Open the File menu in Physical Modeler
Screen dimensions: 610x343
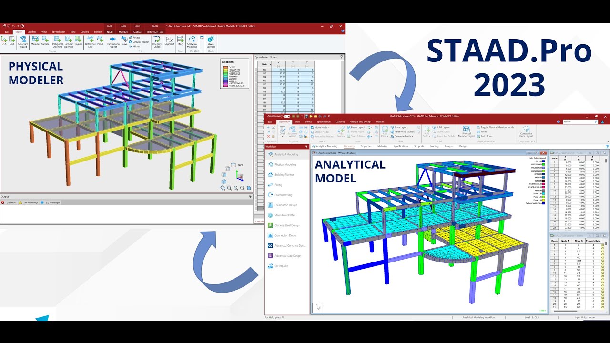click(7, 32)
